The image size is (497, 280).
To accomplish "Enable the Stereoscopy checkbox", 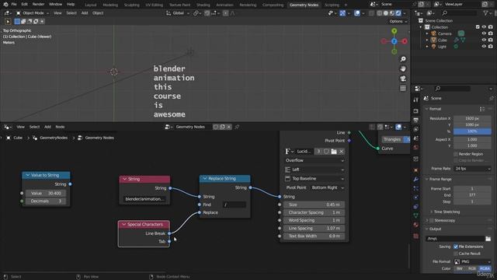I will pos(432,220).
